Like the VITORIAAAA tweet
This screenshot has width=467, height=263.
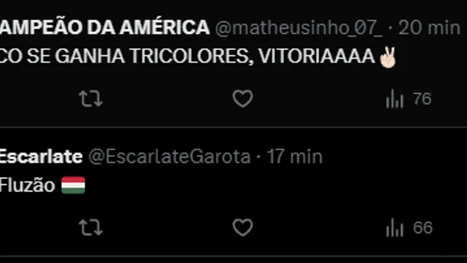pyautogui.click(x=242, y=99)
